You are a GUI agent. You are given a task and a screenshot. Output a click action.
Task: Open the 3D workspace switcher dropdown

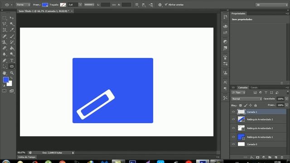click(x=271, y=5)
